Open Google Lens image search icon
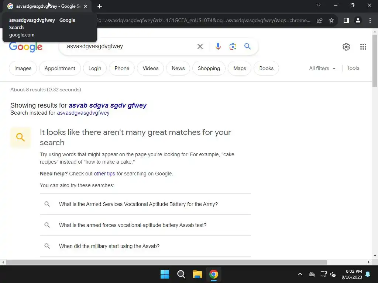This screenshot has height=283, width=378. (233, 46)
